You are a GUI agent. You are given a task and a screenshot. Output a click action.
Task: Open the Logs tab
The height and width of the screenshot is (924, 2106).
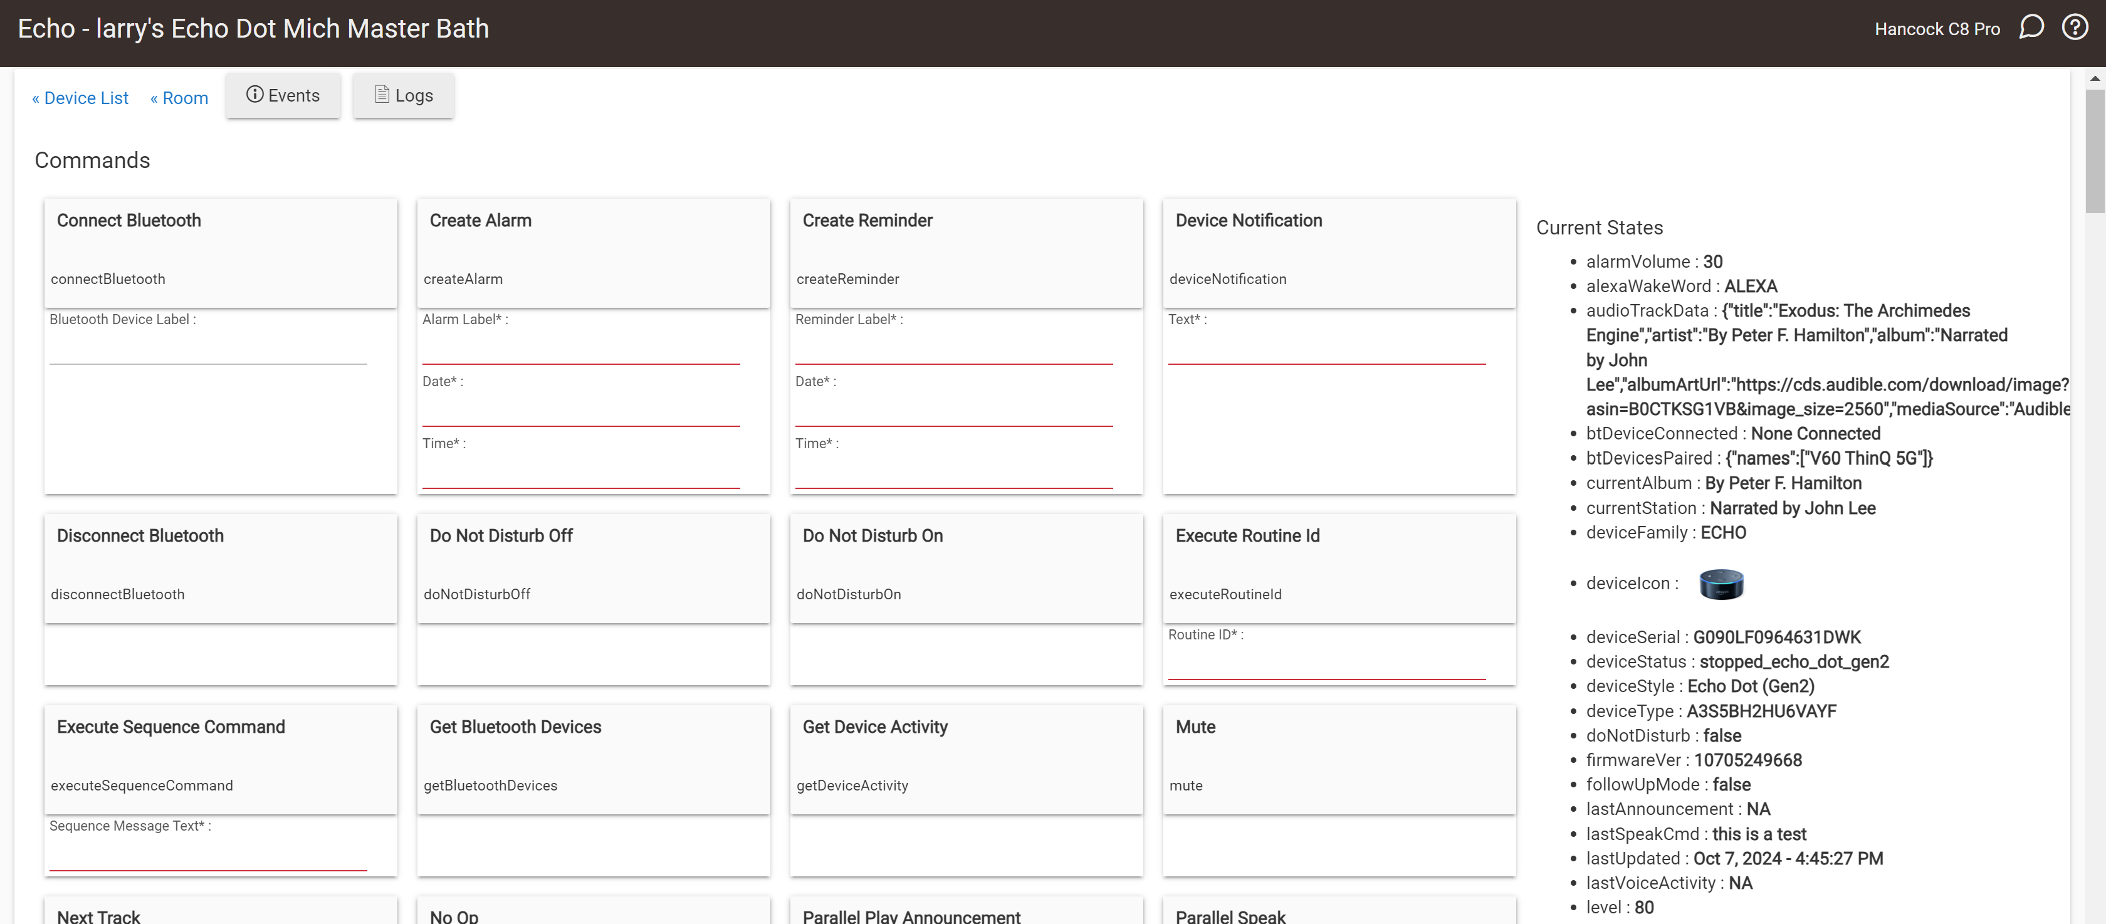click(x=403, y=96)
